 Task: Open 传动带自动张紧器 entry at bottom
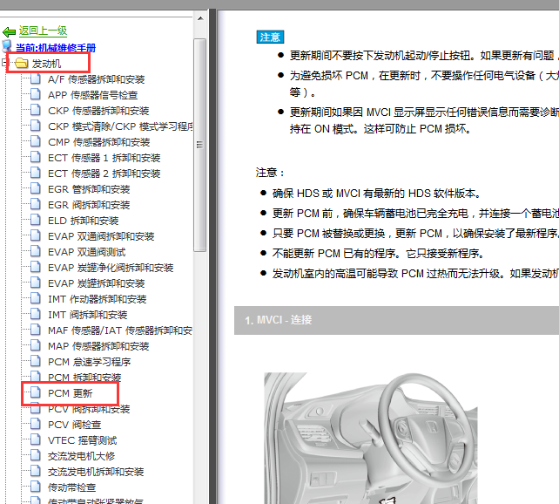(96, 501)
